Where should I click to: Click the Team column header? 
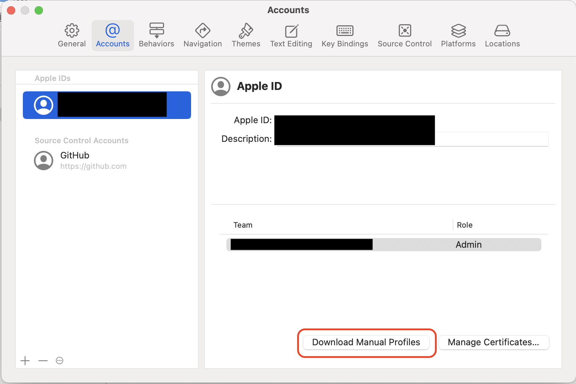click(x=243, y=225)
